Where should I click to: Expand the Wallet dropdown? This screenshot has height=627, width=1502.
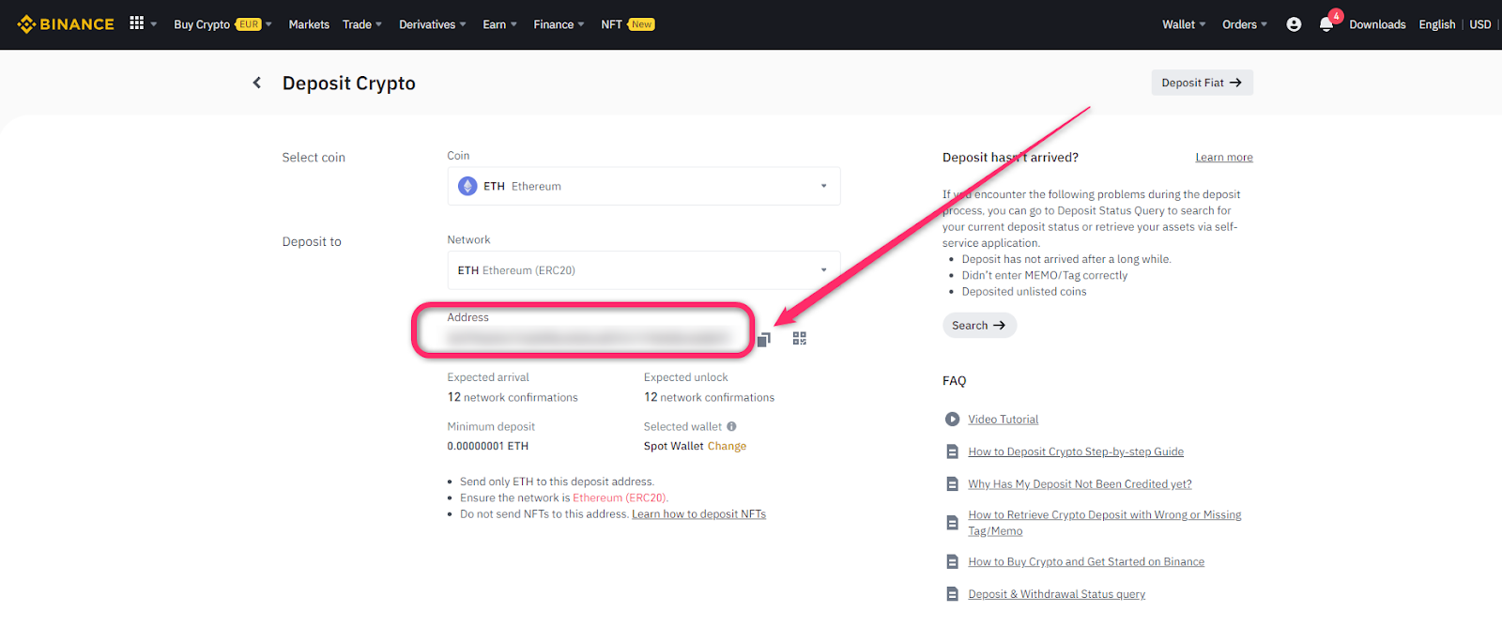[1184, 24]
